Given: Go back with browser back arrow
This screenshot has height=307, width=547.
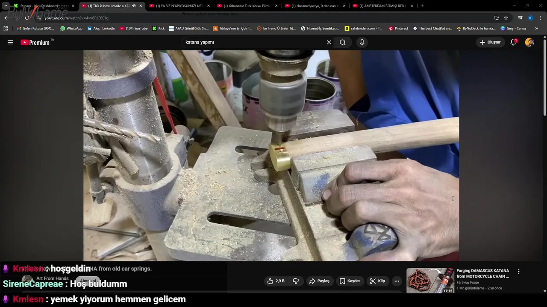Looking at the screenshot, I should point(6,18).
